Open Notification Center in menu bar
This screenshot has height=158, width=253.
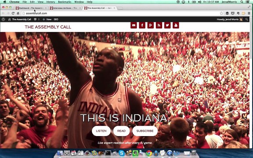tap(247, 2)
